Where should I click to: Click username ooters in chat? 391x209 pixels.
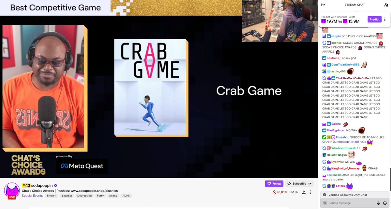(340, 186)
